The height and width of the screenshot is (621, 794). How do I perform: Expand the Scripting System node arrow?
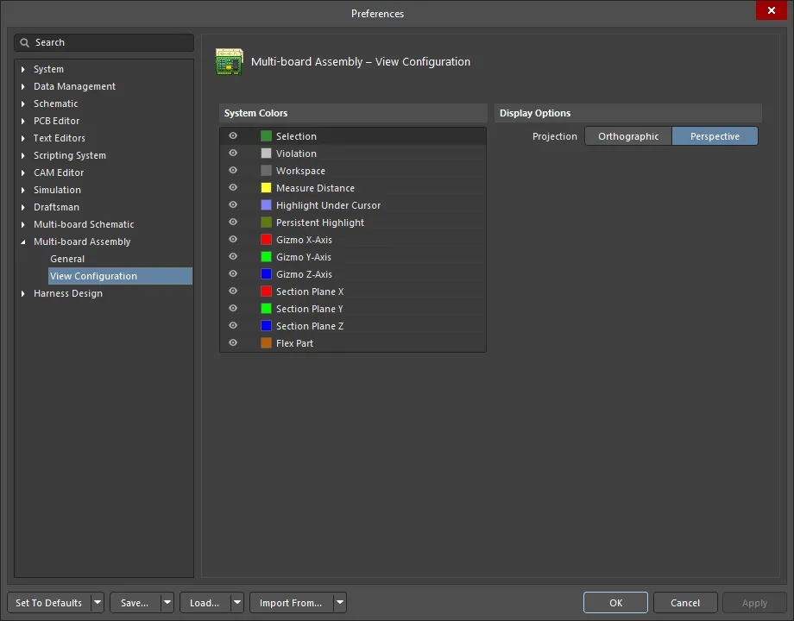tap(22, 155)
